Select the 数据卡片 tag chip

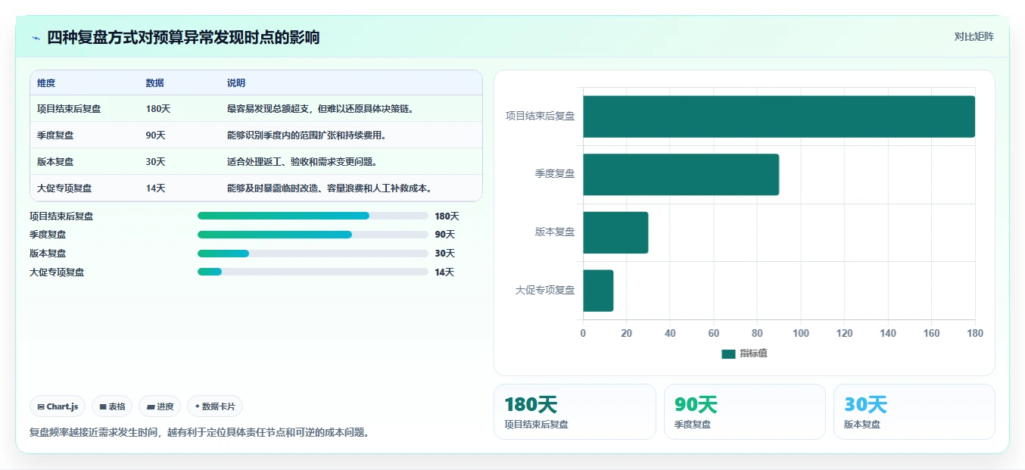tap(215, 406)
